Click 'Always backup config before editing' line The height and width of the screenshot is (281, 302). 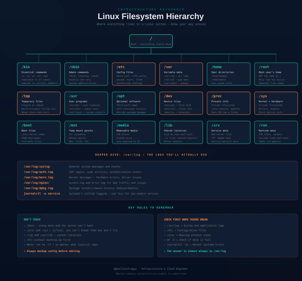point(52,251)
